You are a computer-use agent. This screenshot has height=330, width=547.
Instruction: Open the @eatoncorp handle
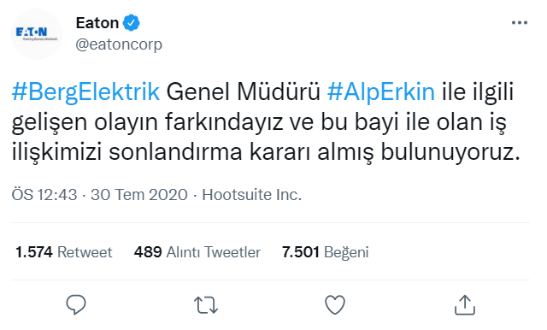[119, 44]
